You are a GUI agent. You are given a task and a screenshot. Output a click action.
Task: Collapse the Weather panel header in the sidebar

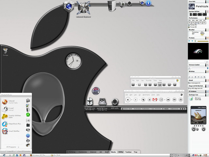pyautogui.click(x=197, y=30)
